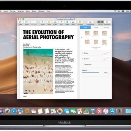Enable the Reflection checkbox
The image size is (131, 131).
click(x=83, y=65)
